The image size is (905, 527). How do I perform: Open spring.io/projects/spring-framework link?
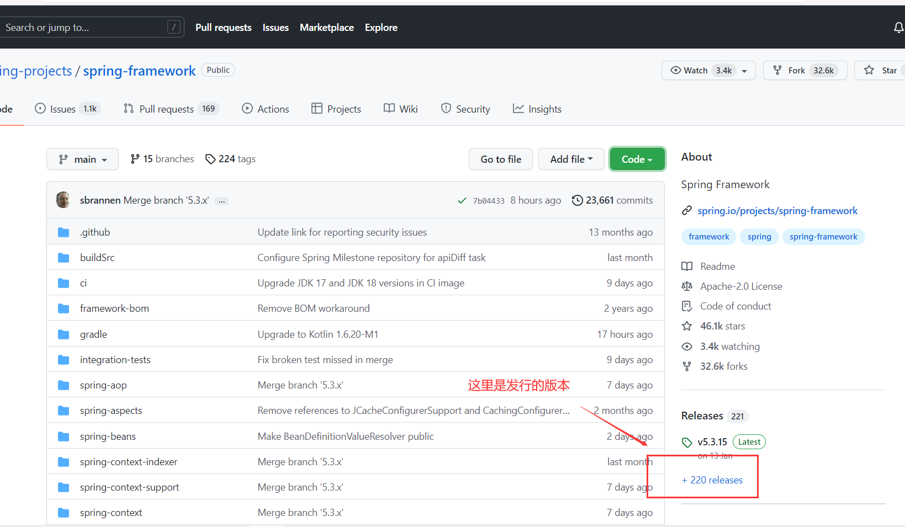click(777, 211)
